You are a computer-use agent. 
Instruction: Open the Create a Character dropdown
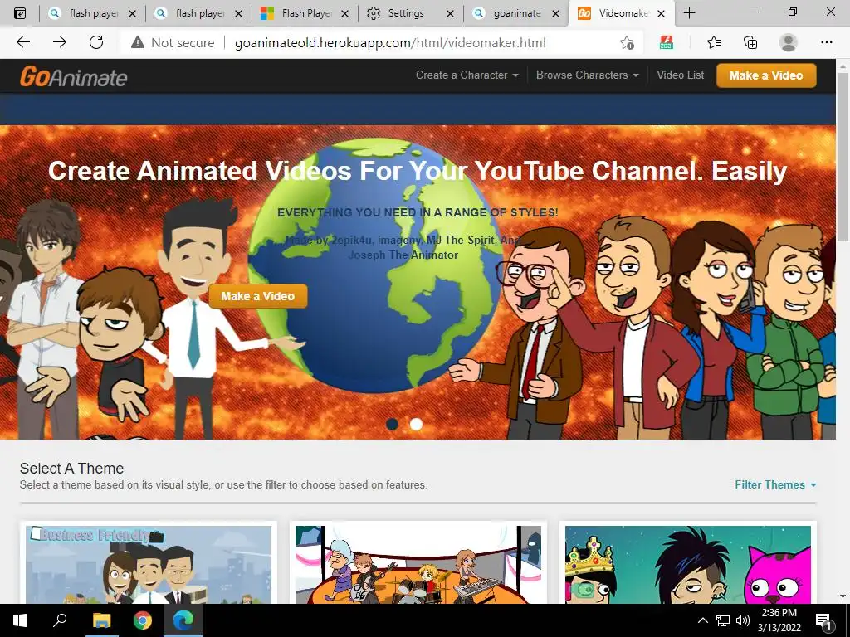467,75
